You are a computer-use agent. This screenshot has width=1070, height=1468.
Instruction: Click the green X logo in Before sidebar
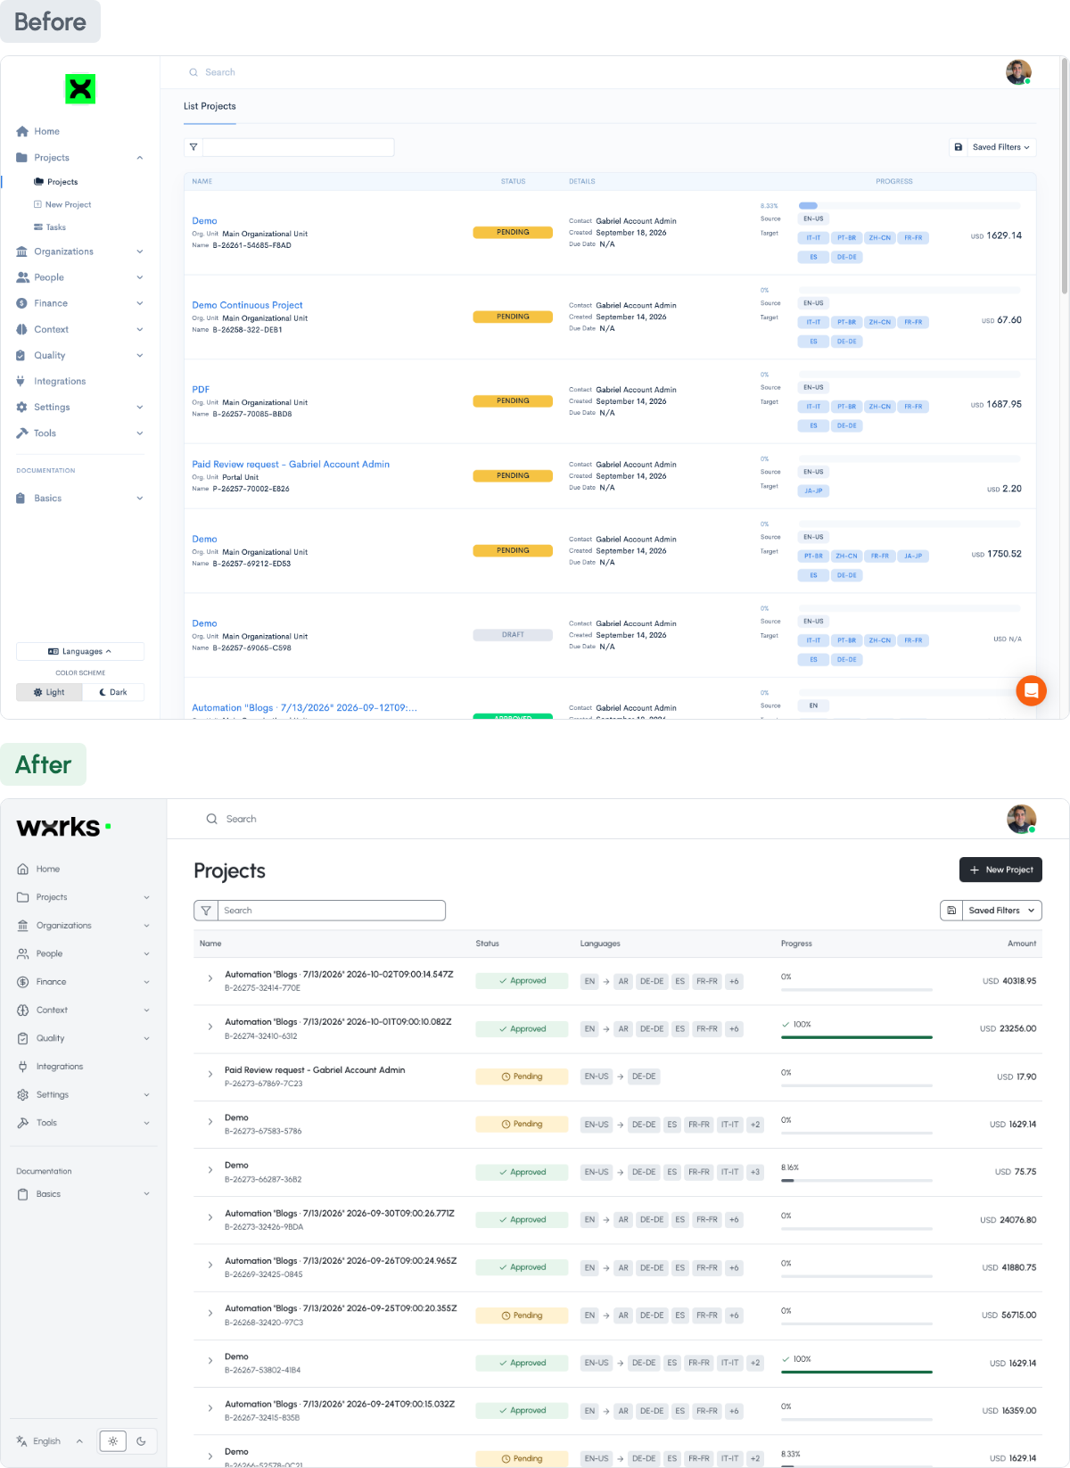pyautogui.click(x=80, y=88)
